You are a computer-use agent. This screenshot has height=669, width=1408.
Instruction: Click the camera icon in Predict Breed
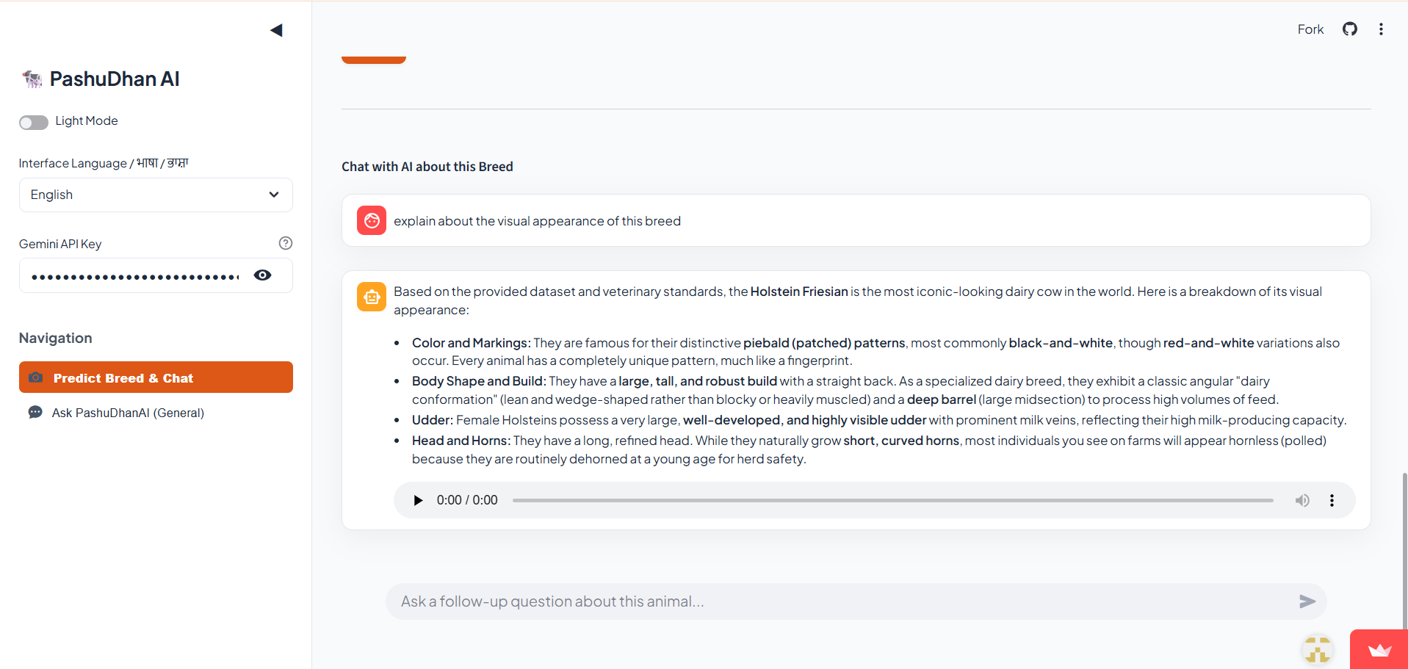pyautogui.click(x=35, y=377)
